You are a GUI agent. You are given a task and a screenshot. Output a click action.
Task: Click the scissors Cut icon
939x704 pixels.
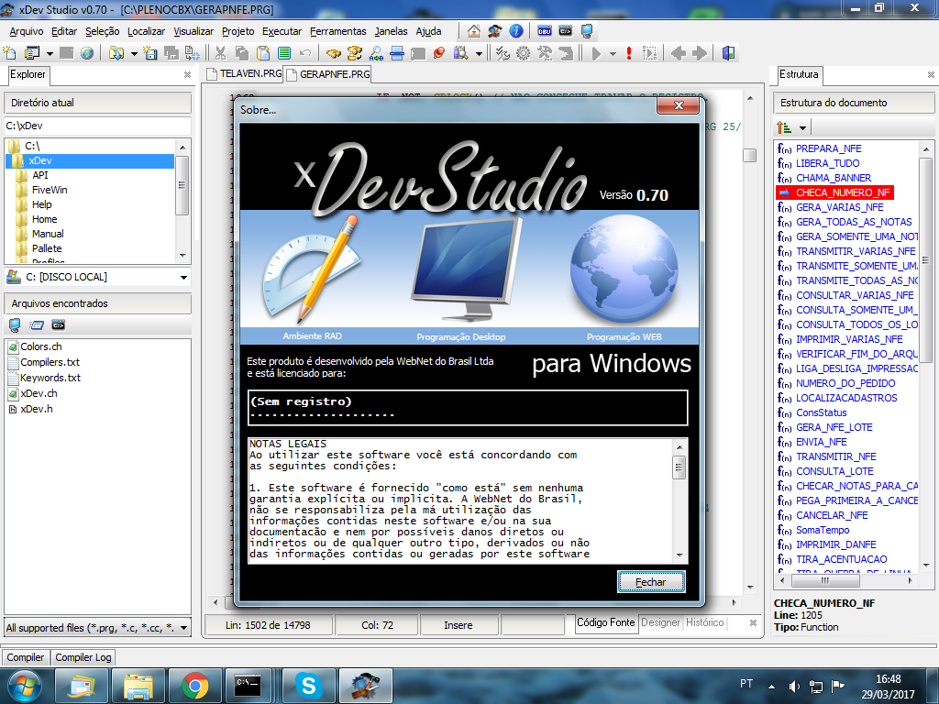pyautogui.click(x=220, y=53)
